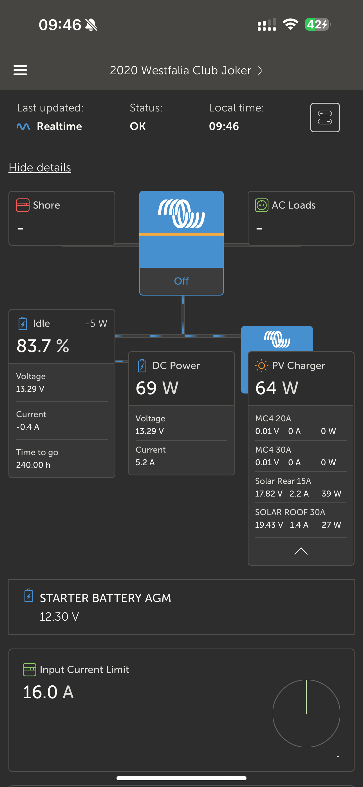Image resolution: width=363 pixels, height=787 pixels.
Task: Tap the Wi-Fi status icon
Action: 290,24
